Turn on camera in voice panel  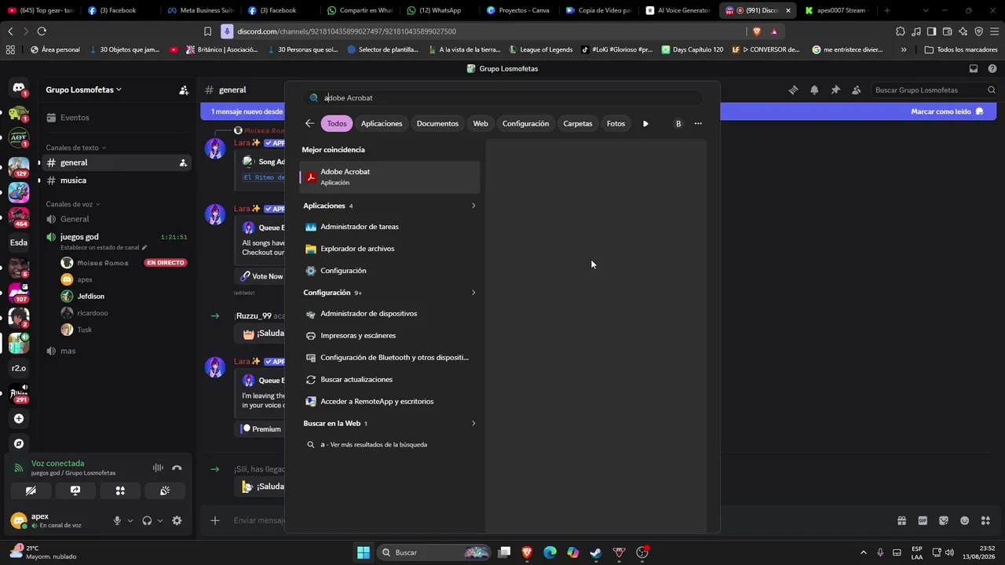[31, 490]
